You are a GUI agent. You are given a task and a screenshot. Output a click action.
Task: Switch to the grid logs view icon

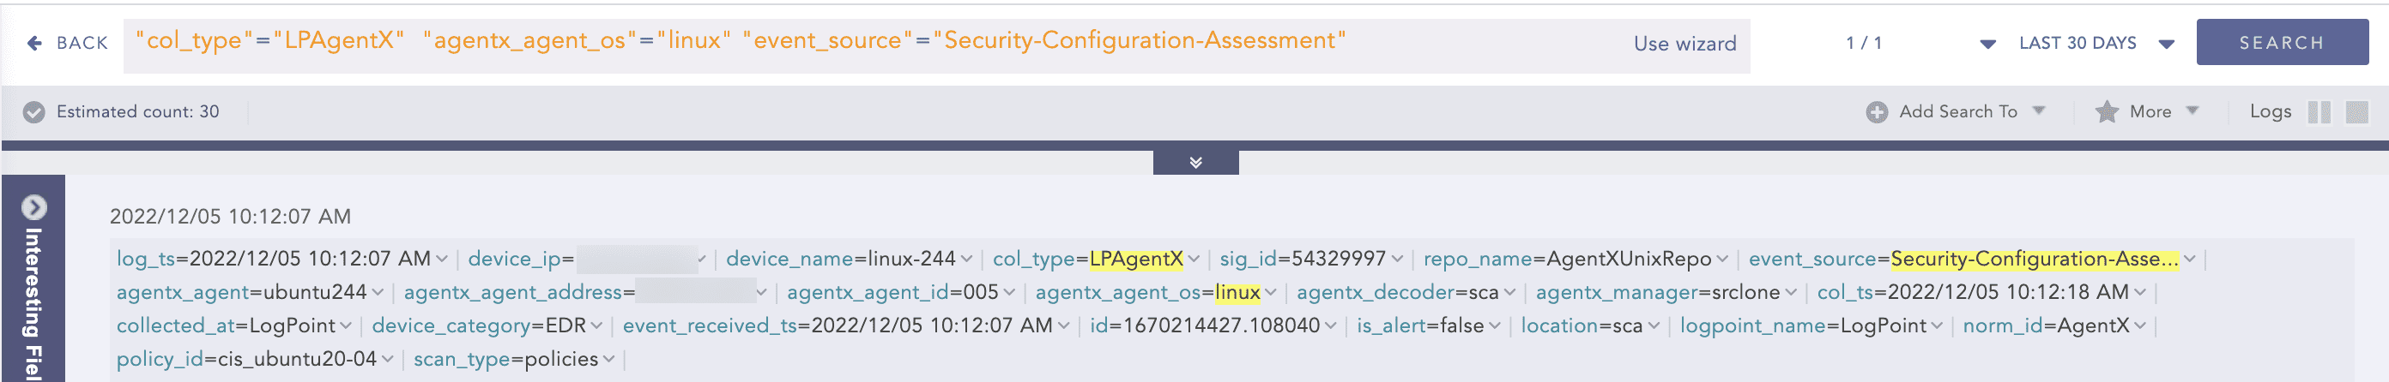[x=2356, y=112]
